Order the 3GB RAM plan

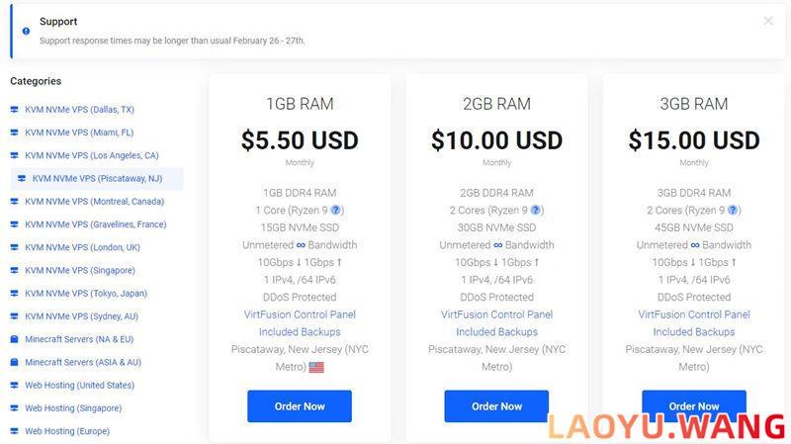694,406
